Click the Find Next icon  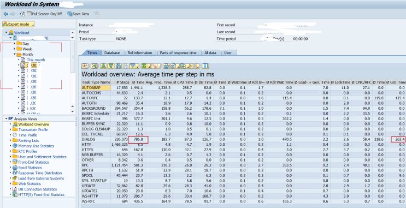pos(126,66)
